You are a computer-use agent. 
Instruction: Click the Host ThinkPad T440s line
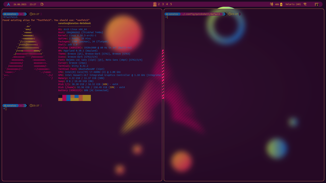tap(80, 33)
